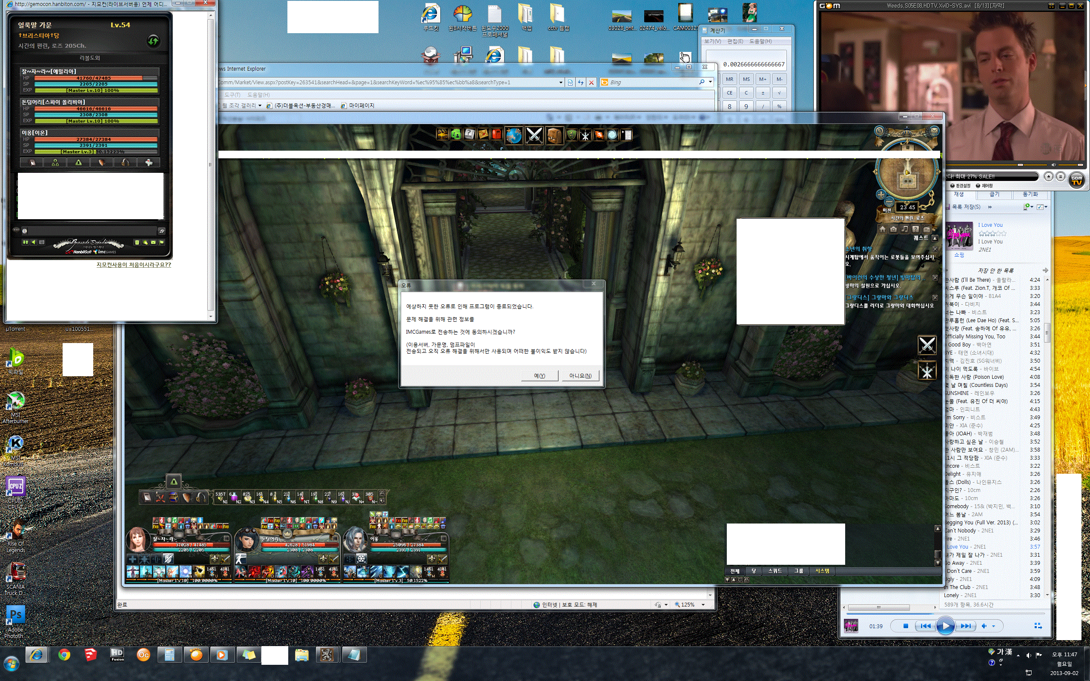
Task: Open the URL address bar dropdown in Internet Explorer
Action: click(x=561, y=83)
